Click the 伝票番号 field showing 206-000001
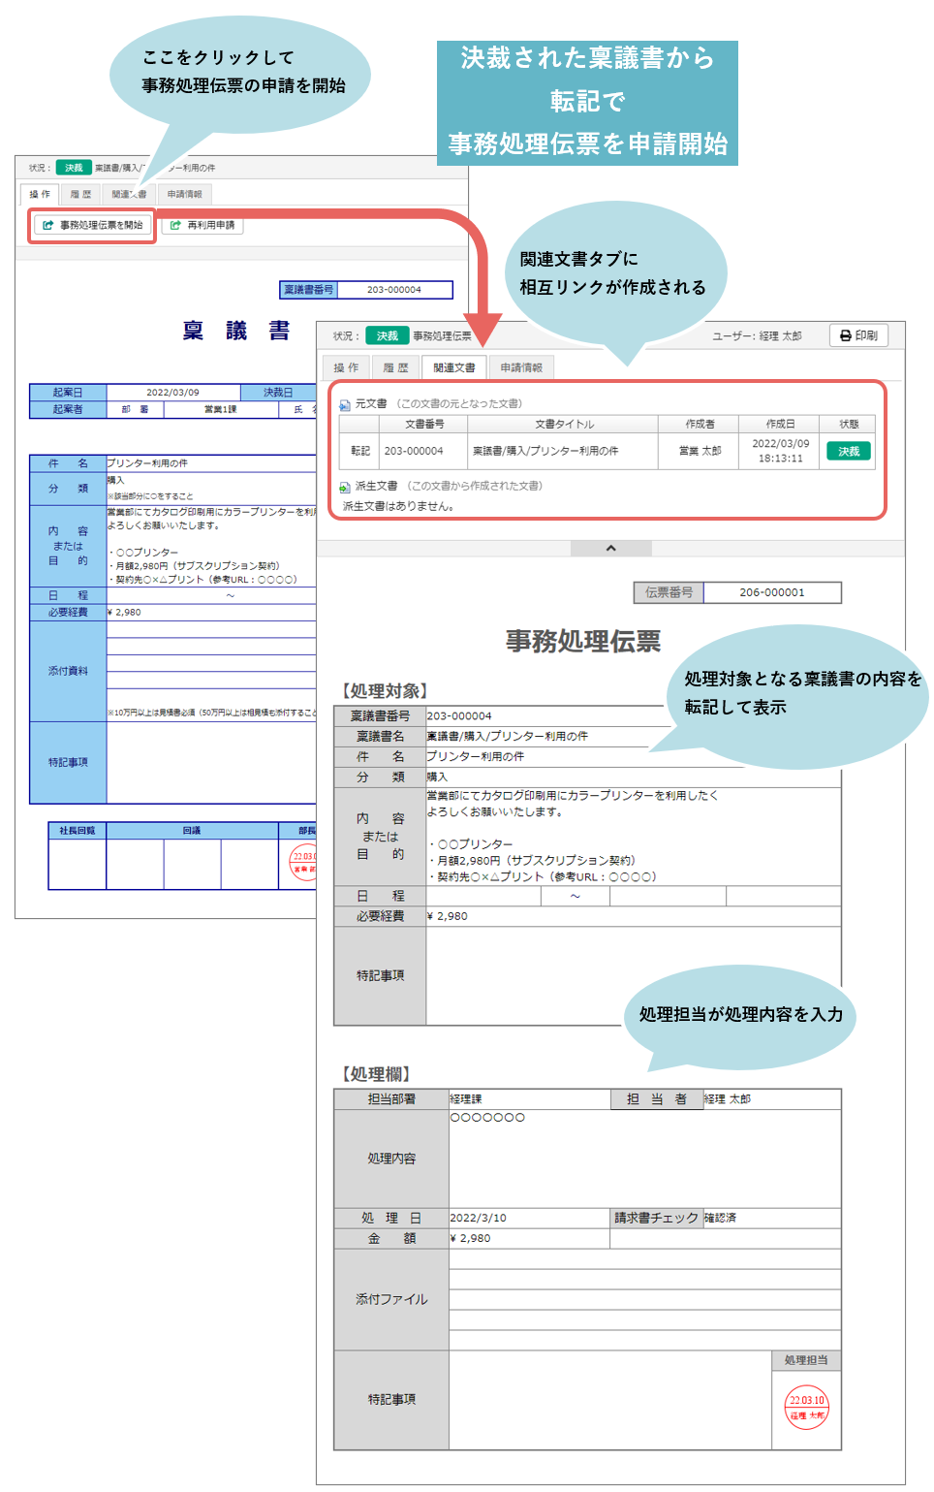This screenshot has width=934, height=1492. click(772, 592)
